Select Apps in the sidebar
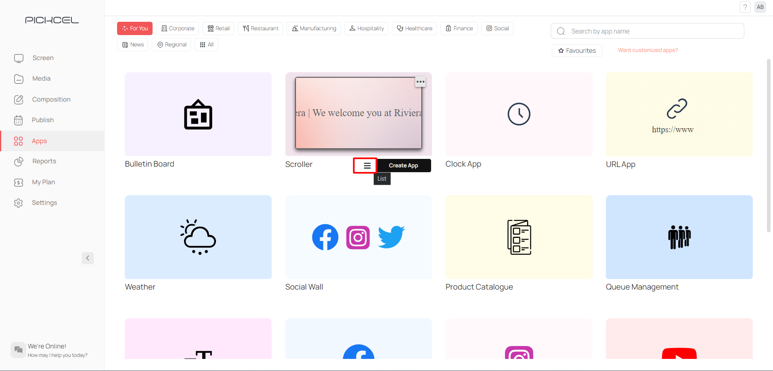Image resolution: width=773 pixels, height=371 pixels. pyautogui.click(x=52, y=141)
